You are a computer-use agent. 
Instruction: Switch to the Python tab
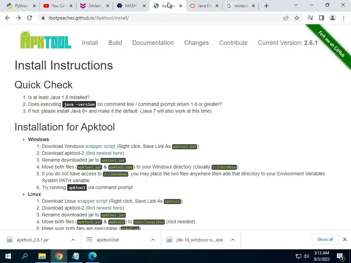(x=19, y=6)
